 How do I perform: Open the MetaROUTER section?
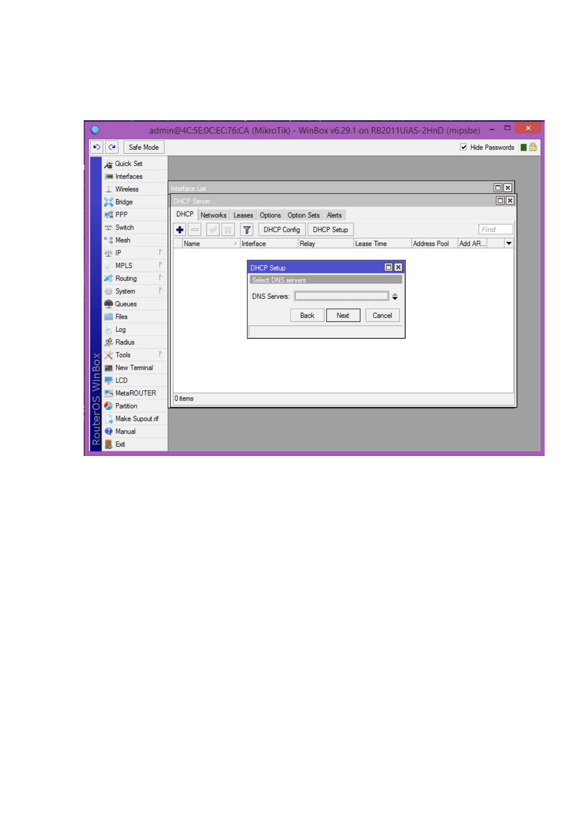click(135, 393)
